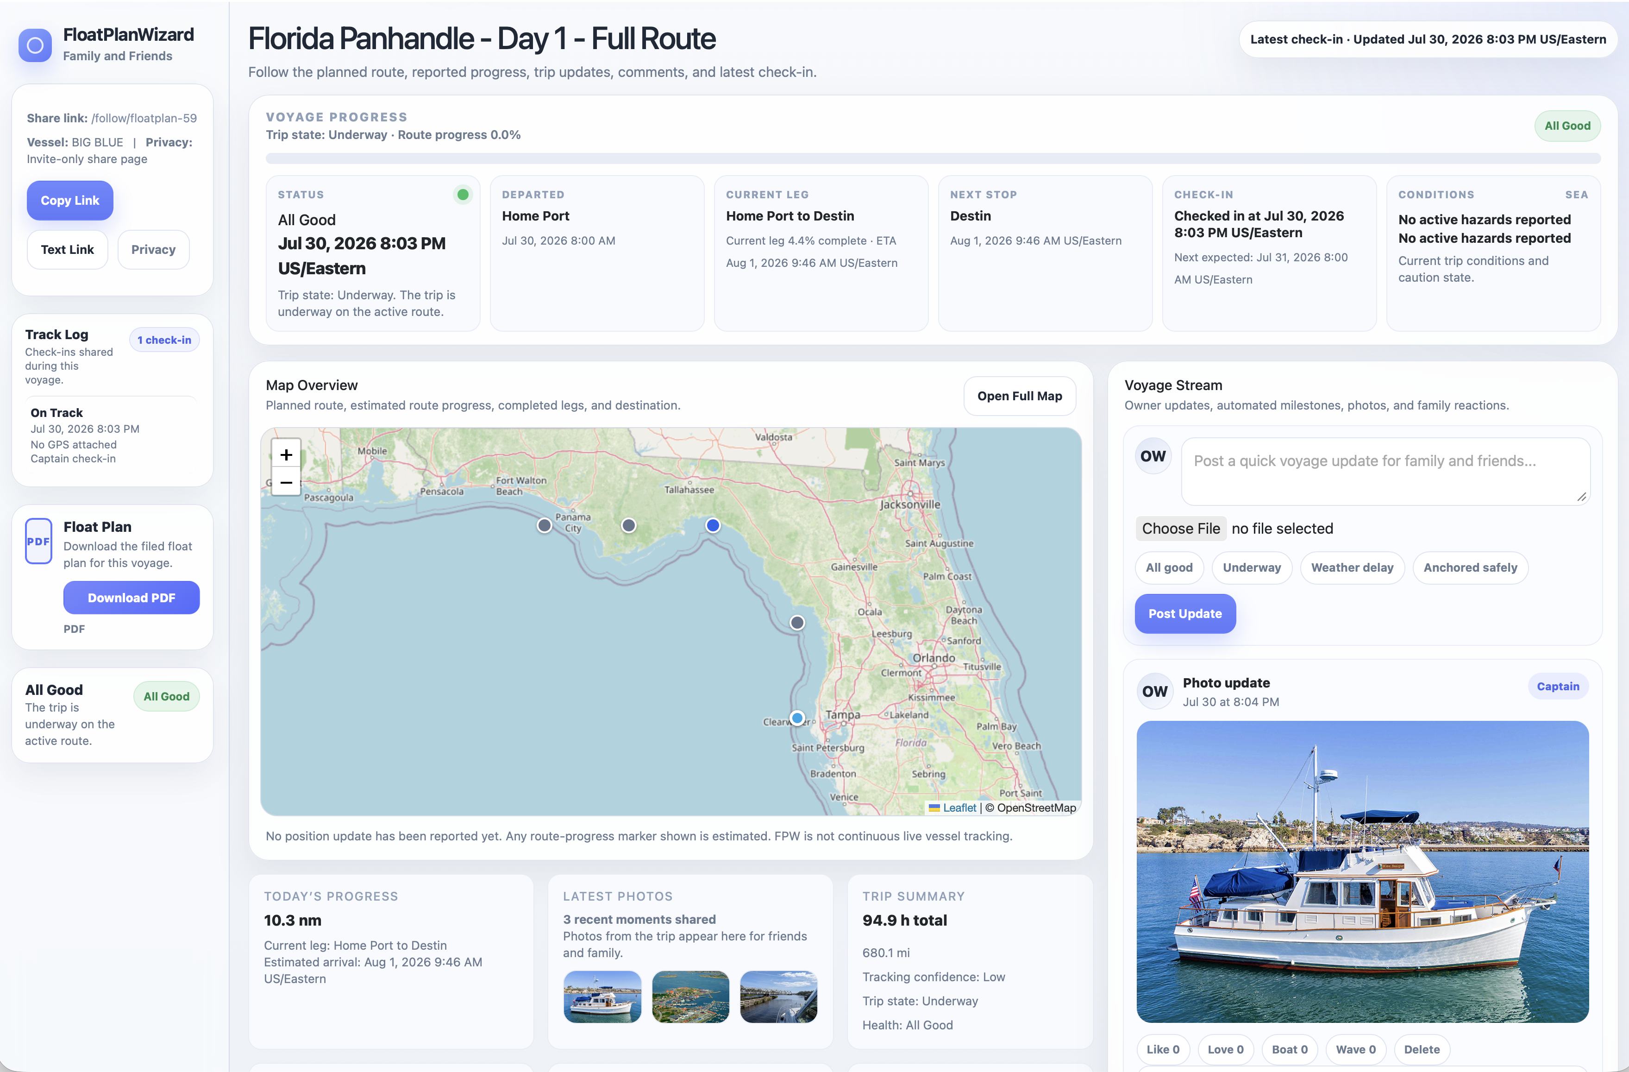
Task: Click the '94.9 h total' trip summary value
Action: 904,921
